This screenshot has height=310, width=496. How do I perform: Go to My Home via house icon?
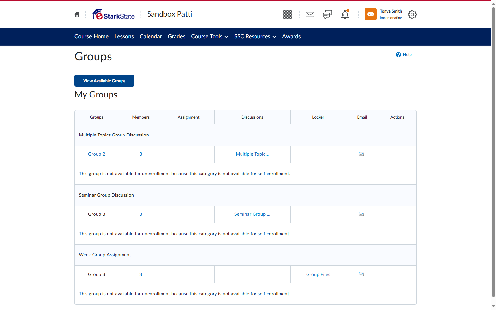tap(77, 14)
